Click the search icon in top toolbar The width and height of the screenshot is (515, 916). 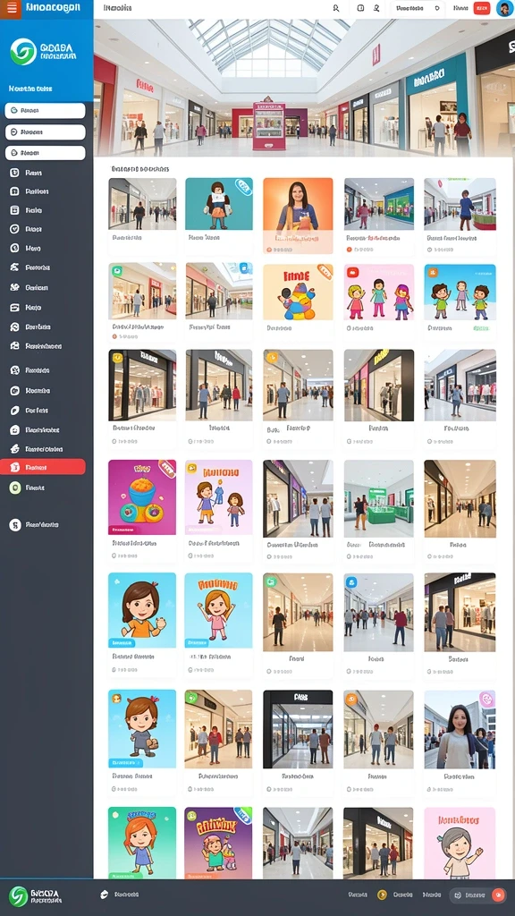336,8
